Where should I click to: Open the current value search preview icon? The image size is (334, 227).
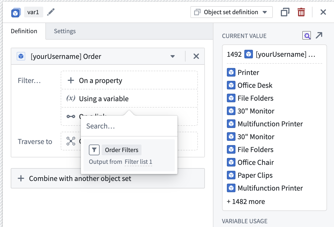tap(306, 36)
